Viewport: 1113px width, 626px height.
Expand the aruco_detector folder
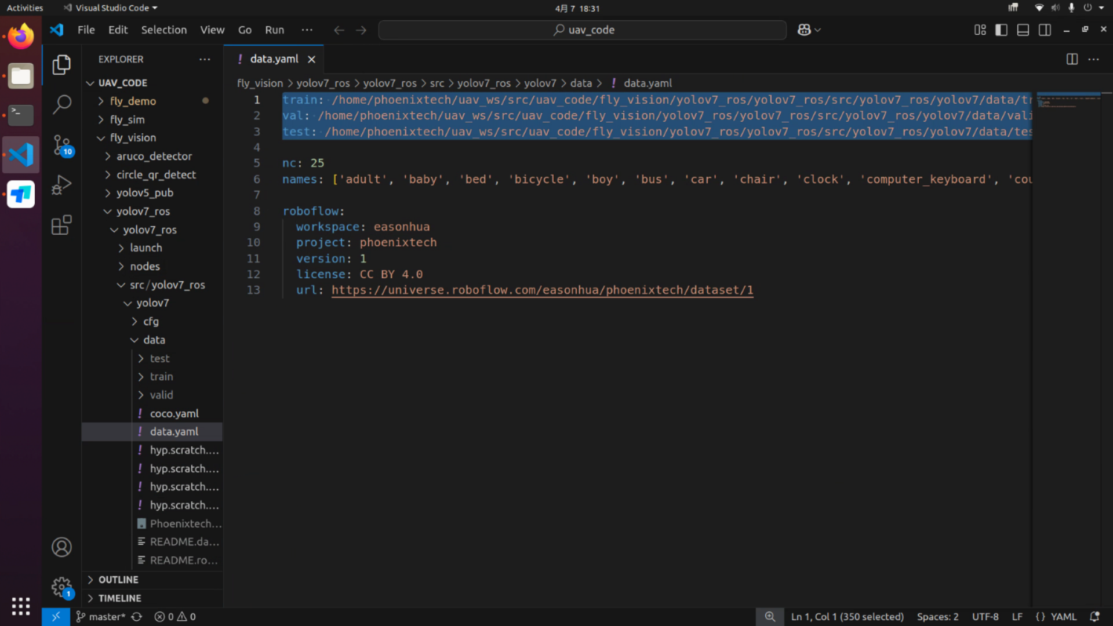(152, 156)
